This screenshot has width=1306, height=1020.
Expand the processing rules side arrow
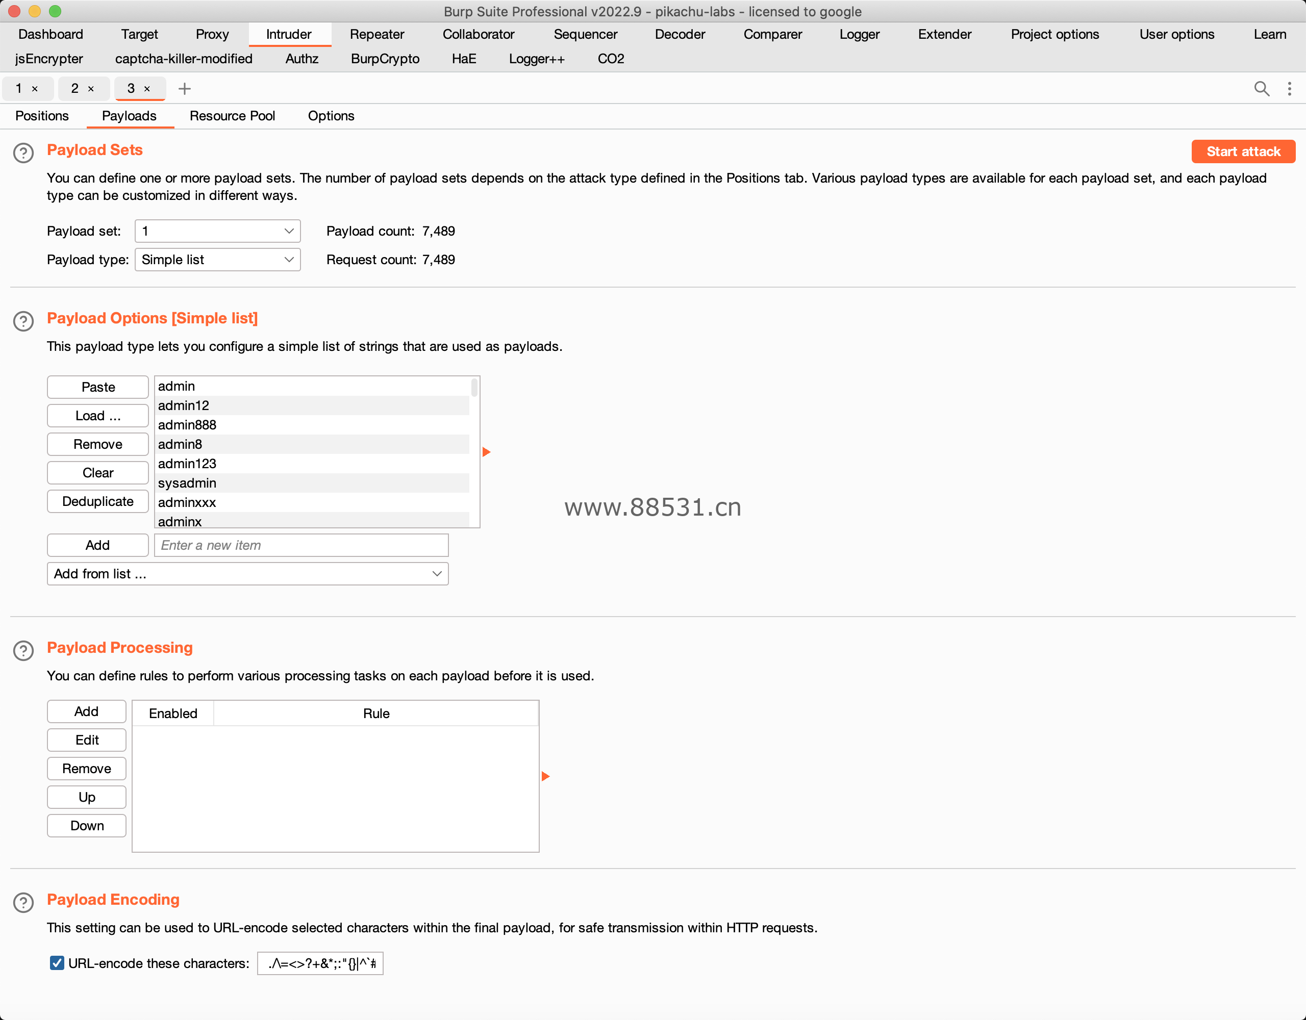click(545, 776)
